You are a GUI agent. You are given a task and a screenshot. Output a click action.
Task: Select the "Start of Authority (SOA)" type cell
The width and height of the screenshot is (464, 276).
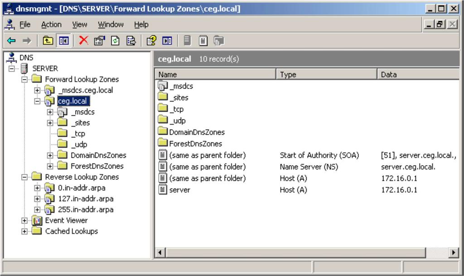point(319,155)
